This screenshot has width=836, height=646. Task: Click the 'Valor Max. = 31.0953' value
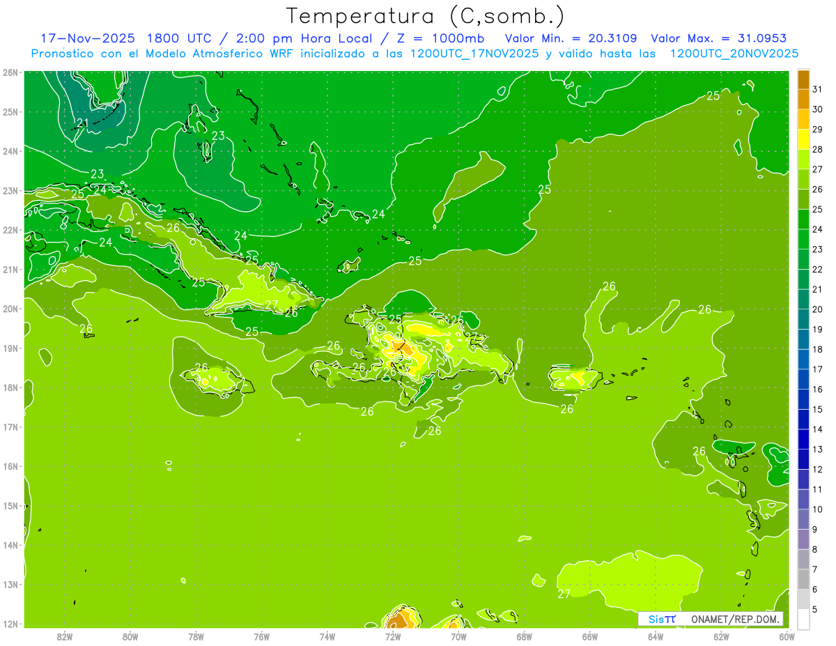[718, 38]
